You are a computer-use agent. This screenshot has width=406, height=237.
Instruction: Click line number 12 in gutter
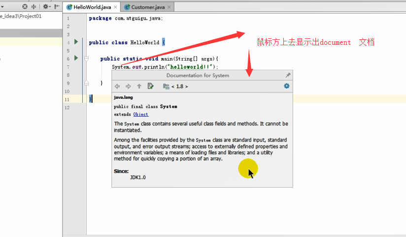(x=67, y=108)
